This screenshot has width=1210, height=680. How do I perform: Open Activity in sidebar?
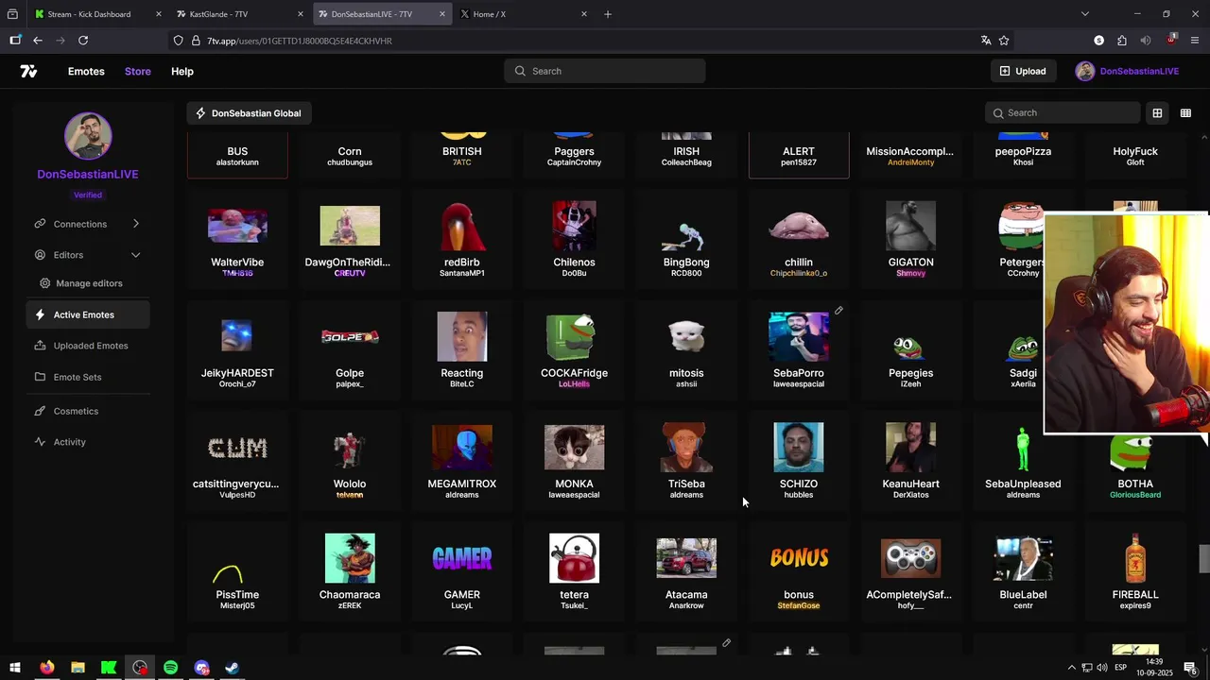pos(88,442)
